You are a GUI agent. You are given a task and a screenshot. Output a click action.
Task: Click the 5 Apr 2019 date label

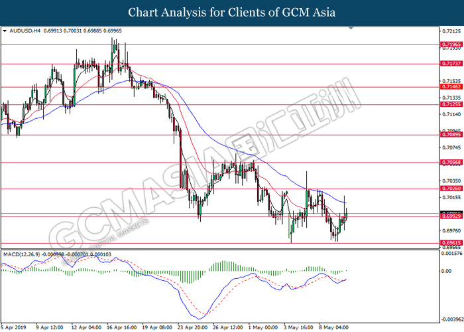pos(15,327)
